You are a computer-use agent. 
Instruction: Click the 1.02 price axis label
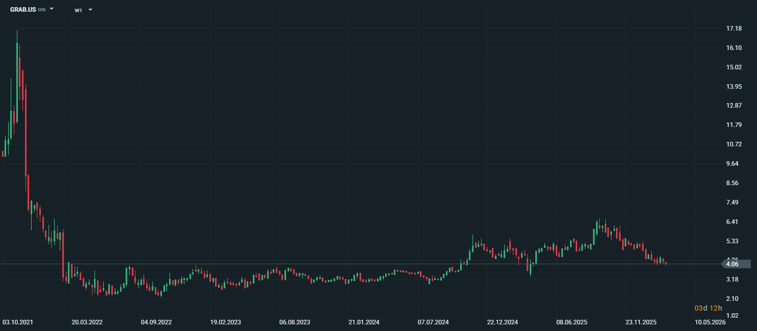coord(734,316)
